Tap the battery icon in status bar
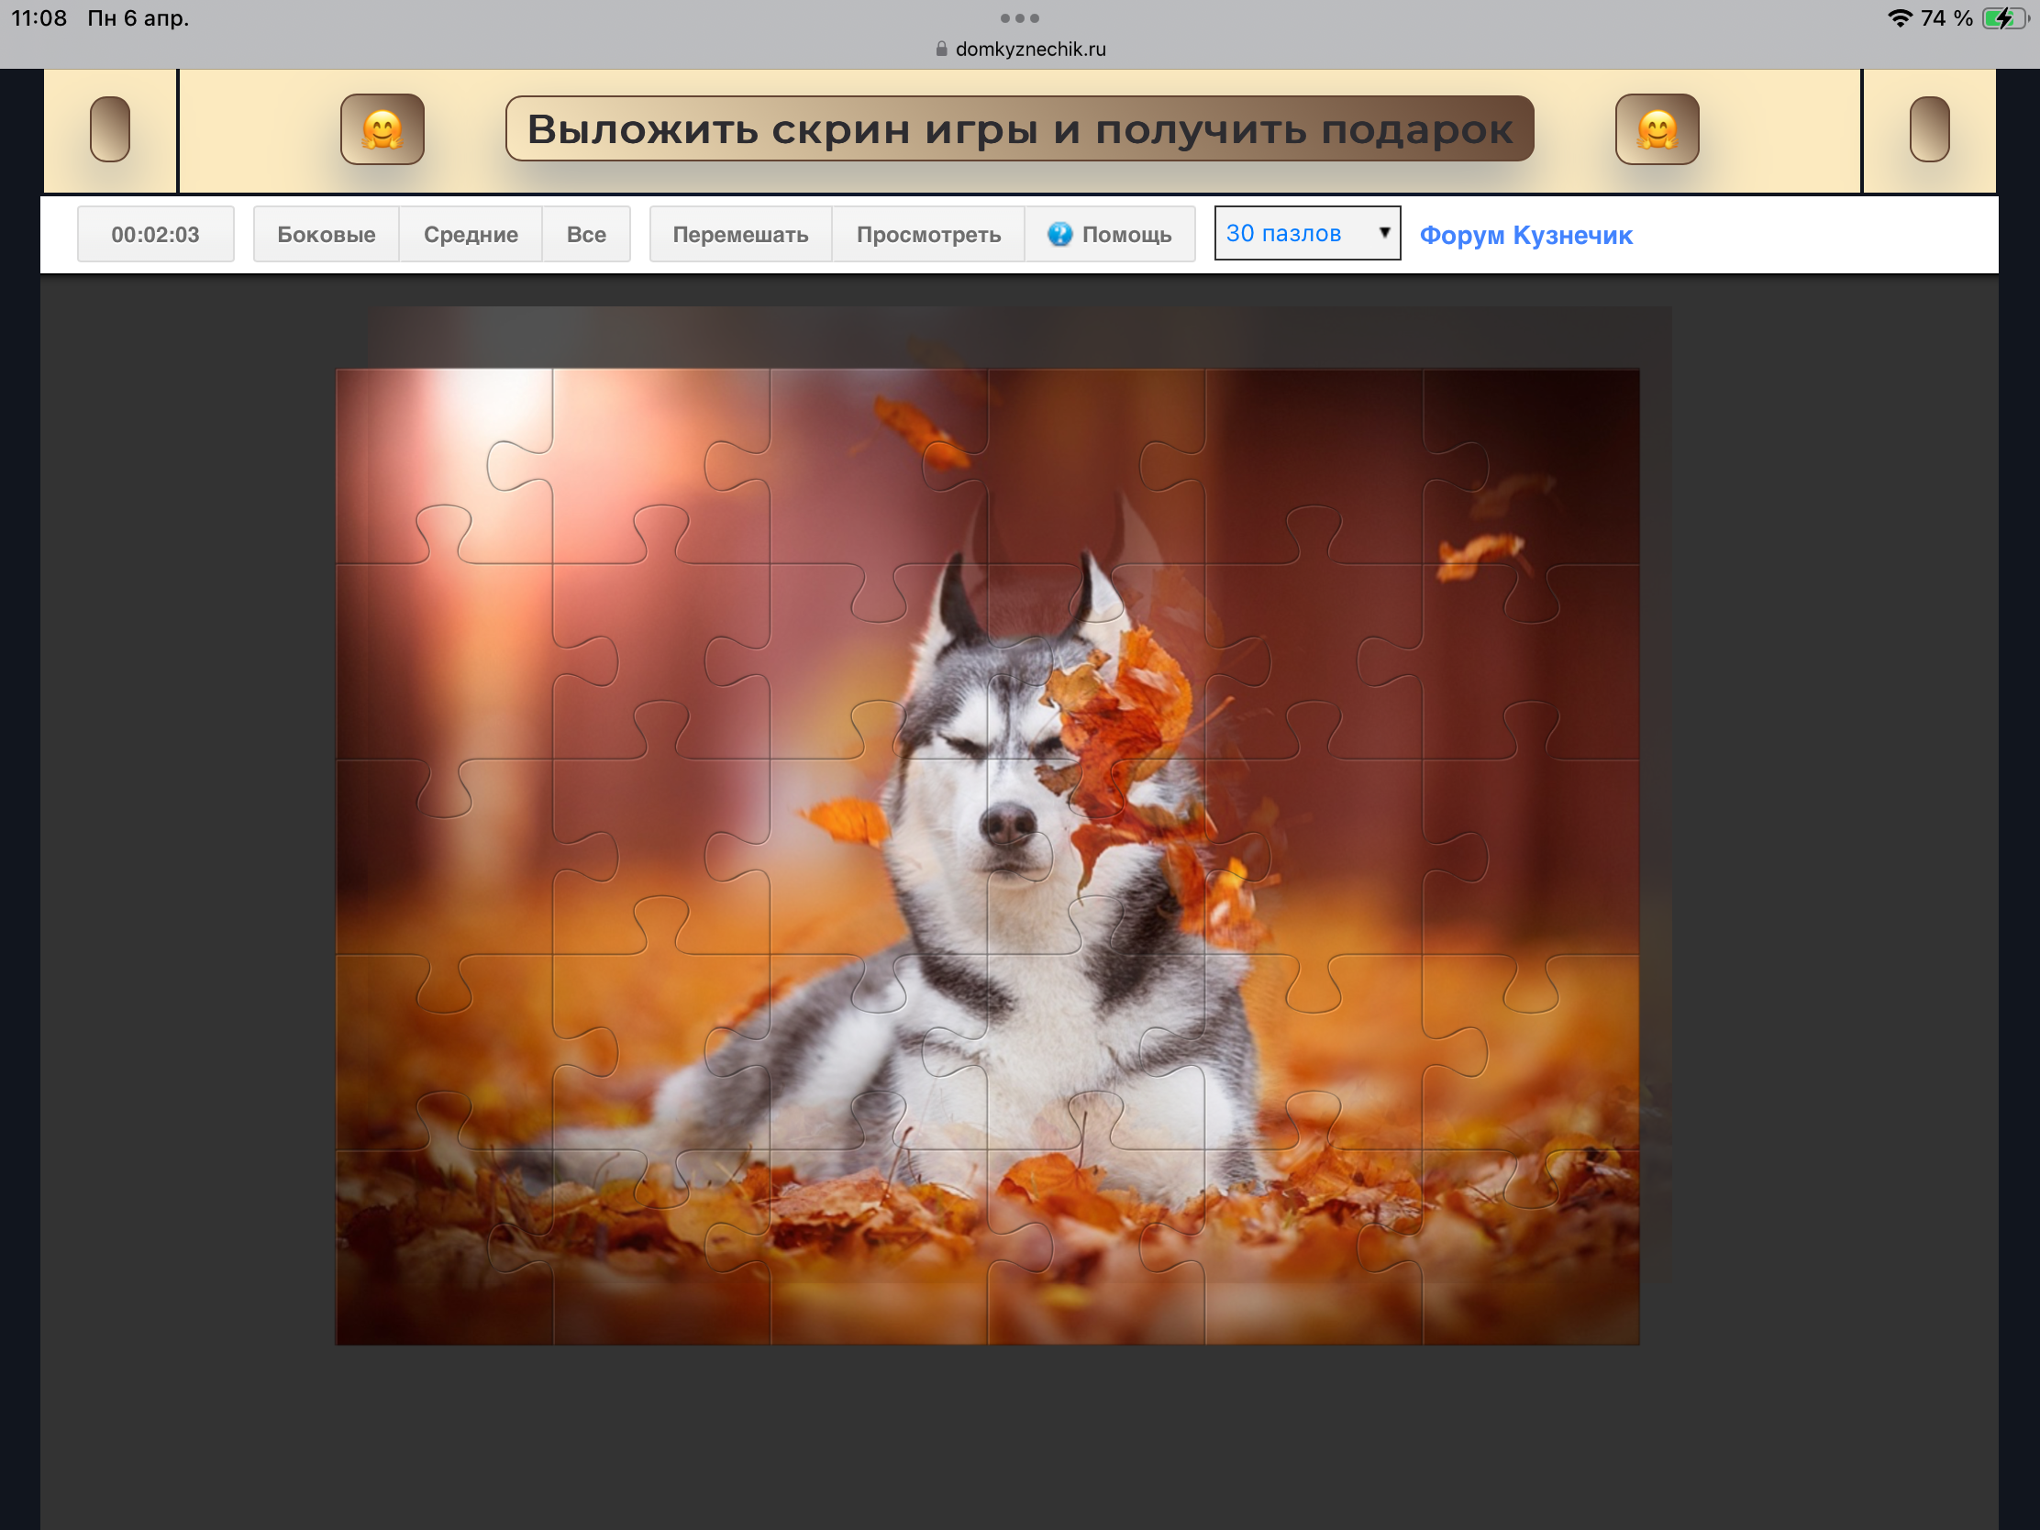The image size is (2040, 1530). pos(2003,18)
